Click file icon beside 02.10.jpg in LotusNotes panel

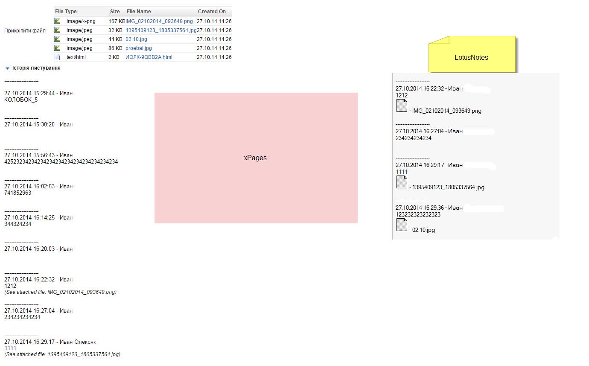(x=402, y=225)
